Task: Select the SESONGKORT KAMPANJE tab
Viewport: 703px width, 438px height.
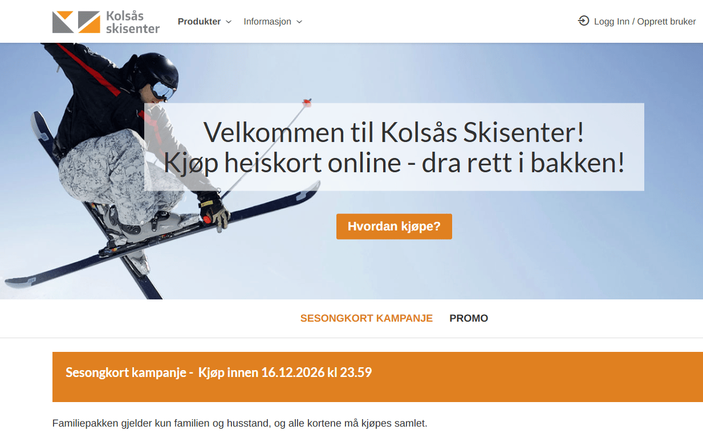Action: pos(367,318)
